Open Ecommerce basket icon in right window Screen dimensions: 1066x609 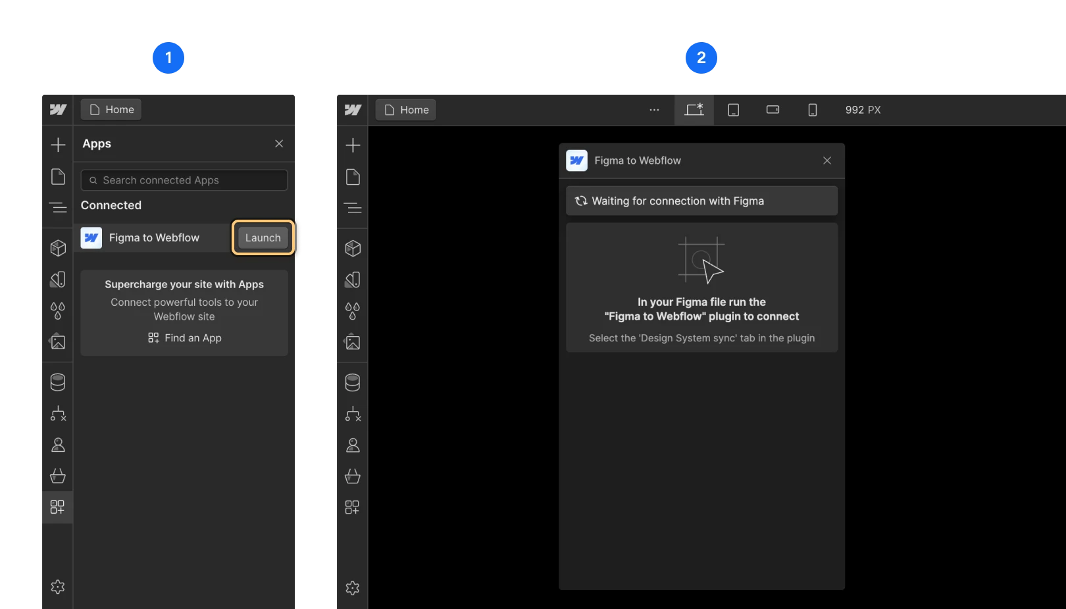353,476
